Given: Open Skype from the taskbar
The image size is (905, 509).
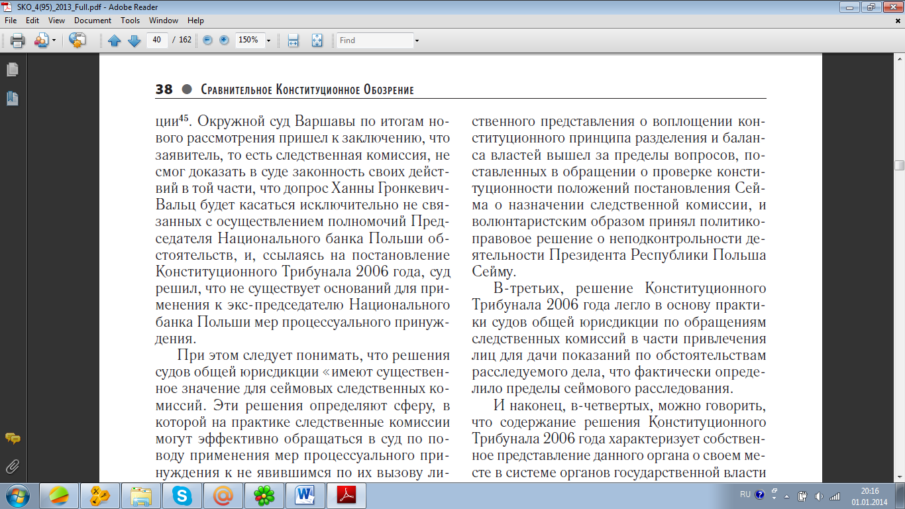Looking at the screenshot, I should (182, 495).
